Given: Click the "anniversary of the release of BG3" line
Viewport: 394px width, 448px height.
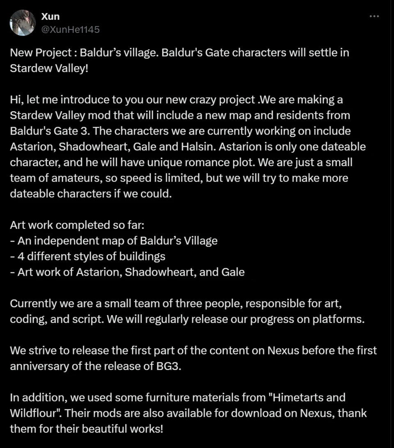Looking at the screenshot, I should click(x=95, y=366).
